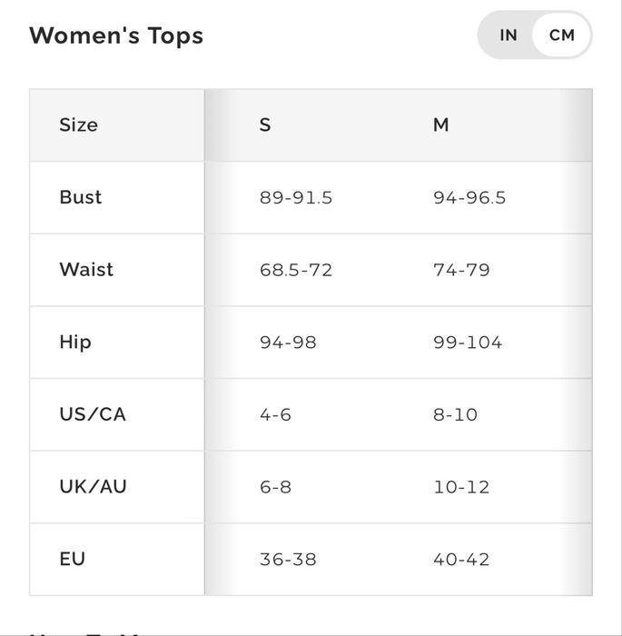Screen dimensions: 622x636
Task: Click the Waist row label
Action: coord(86,270)
